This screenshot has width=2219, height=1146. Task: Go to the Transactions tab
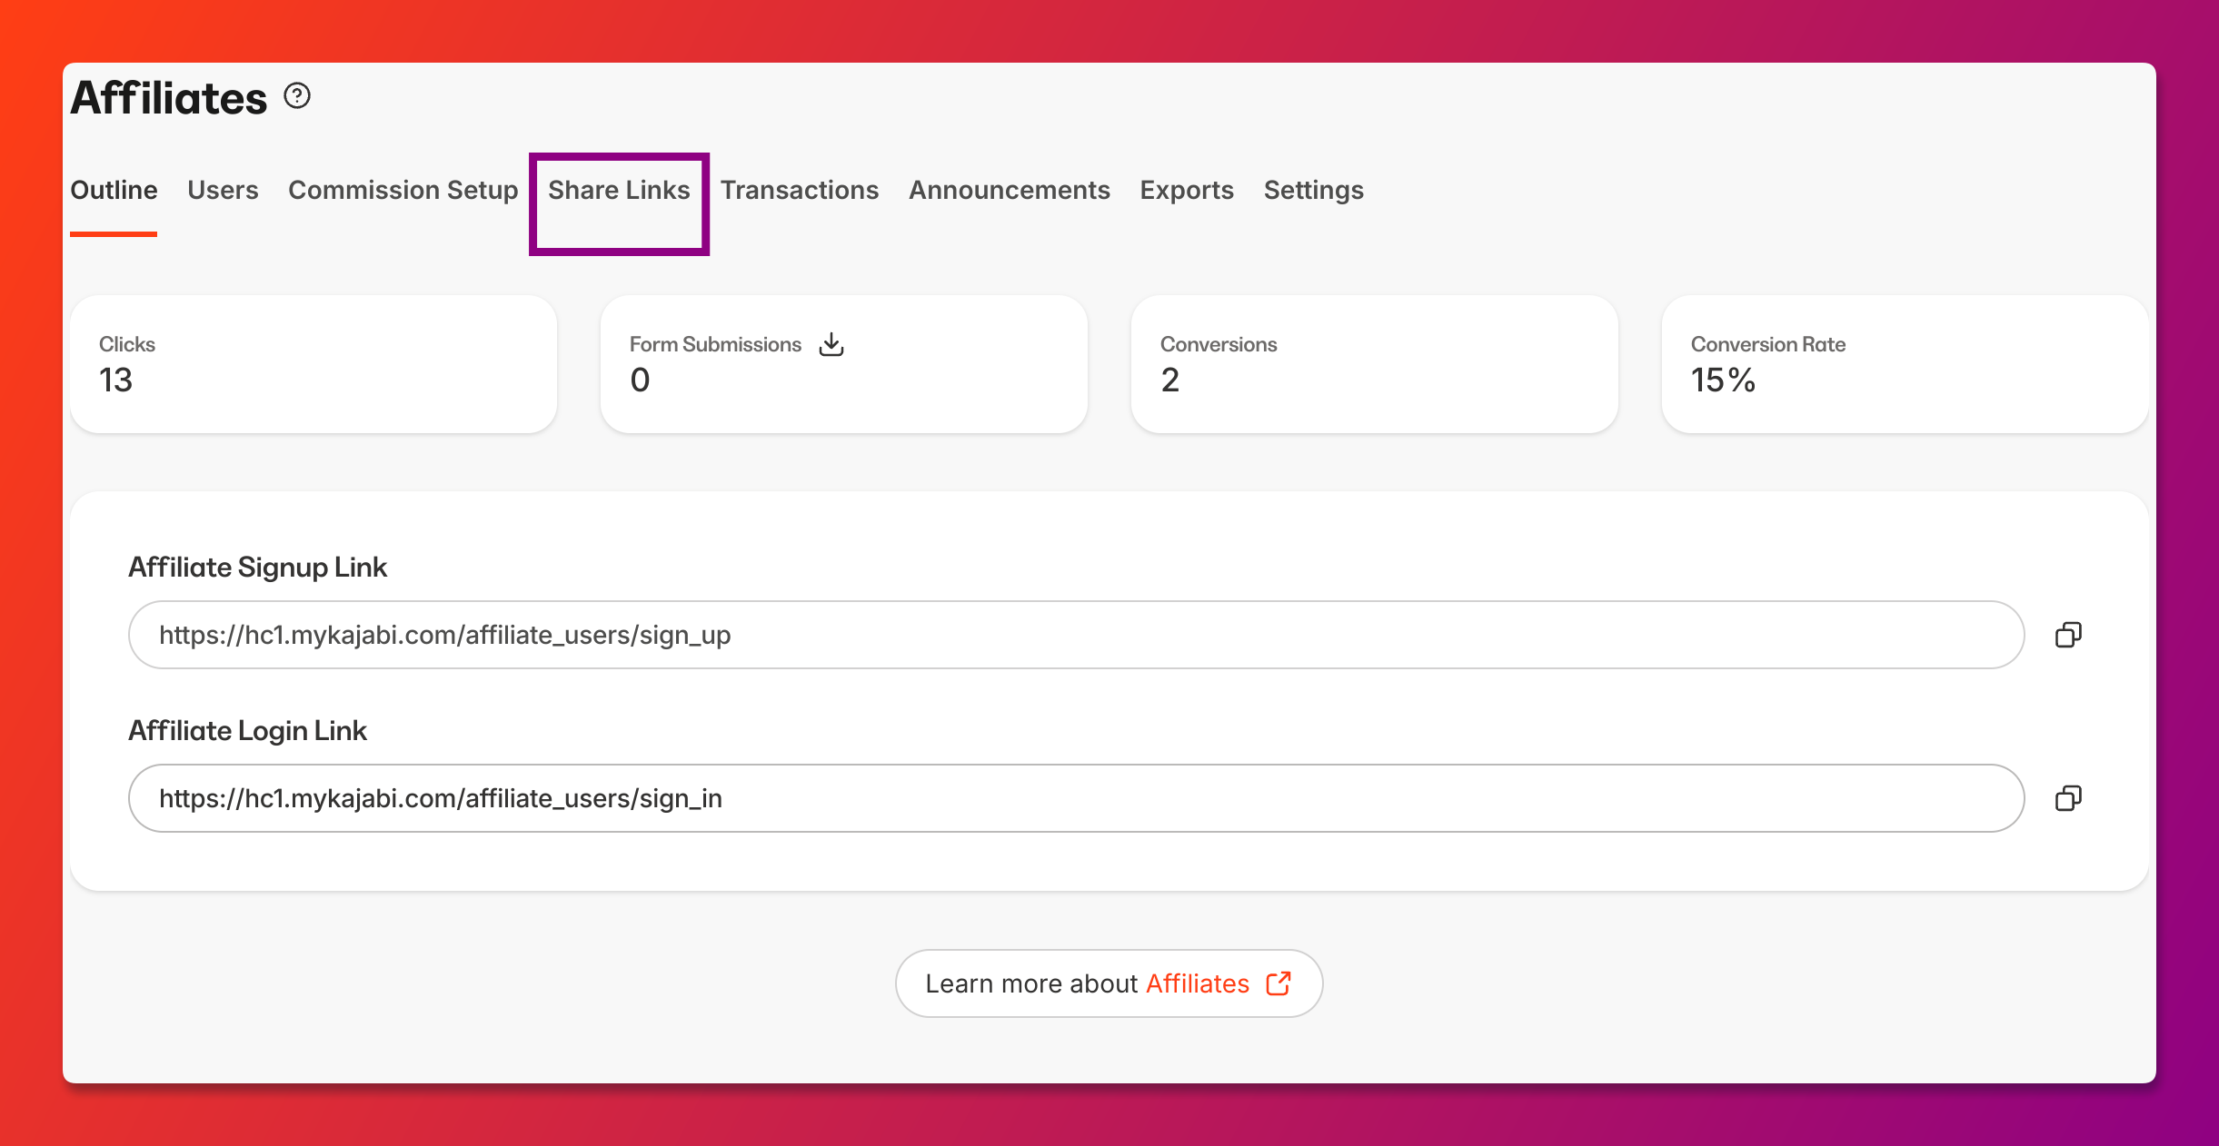tap(800, 190)
